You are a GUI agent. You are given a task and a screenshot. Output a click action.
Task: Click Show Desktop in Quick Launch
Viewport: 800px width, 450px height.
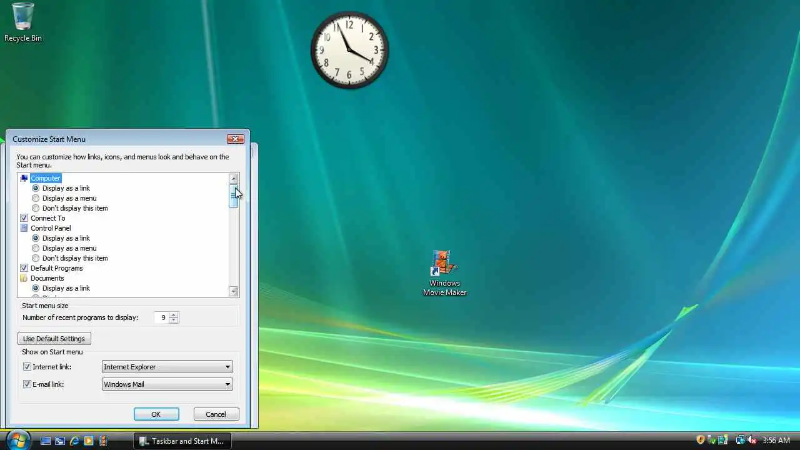coord(46,441)
